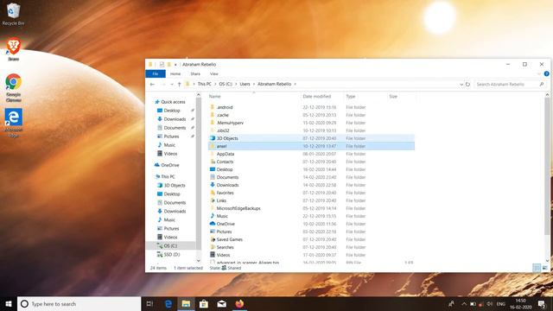Viewport: 553px width, 311px height.
Task: Click the volume icon in system tray
Action: coord(490,303)
